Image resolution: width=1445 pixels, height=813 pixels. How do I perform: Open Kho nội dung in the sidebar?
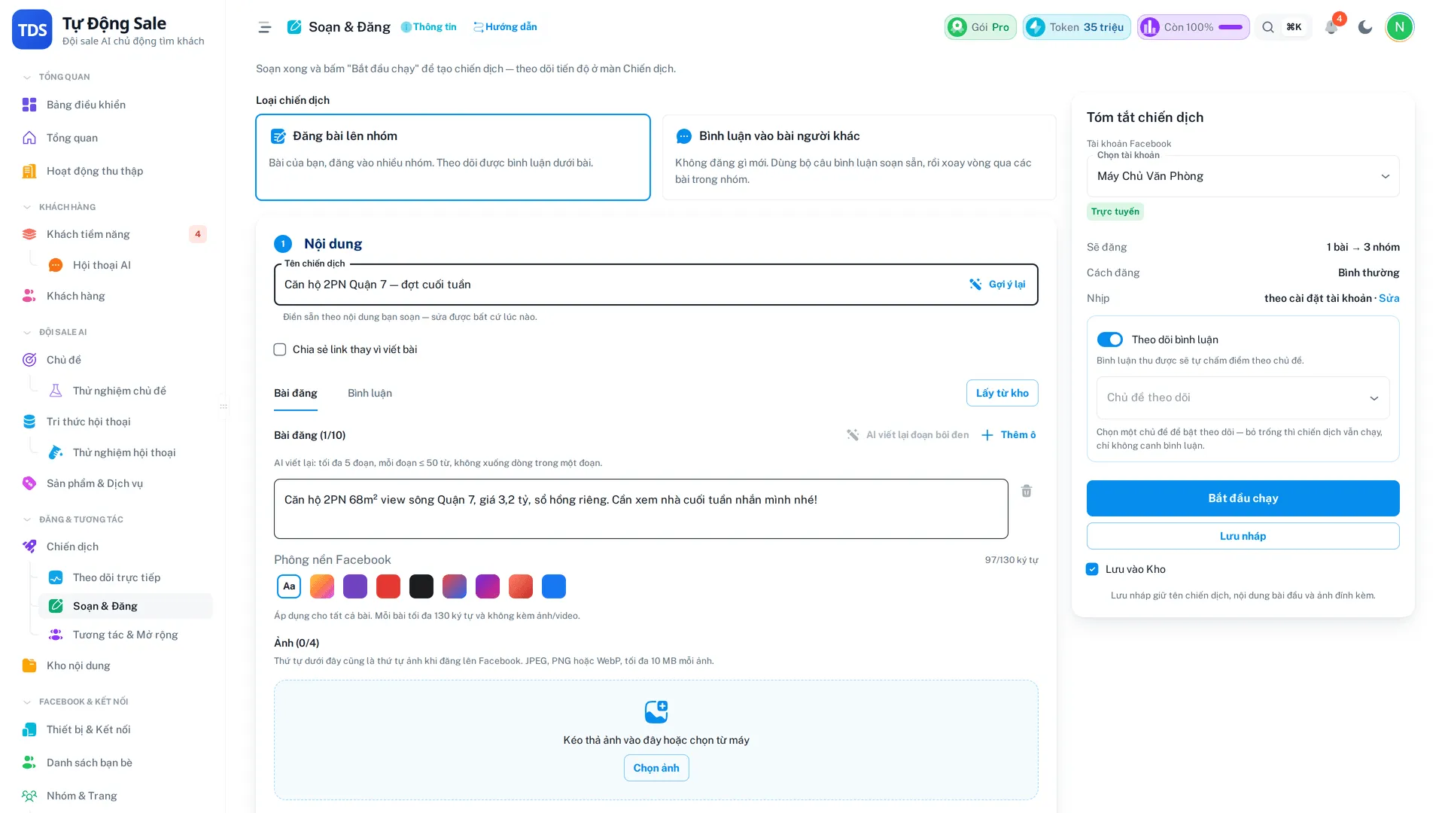78,665
